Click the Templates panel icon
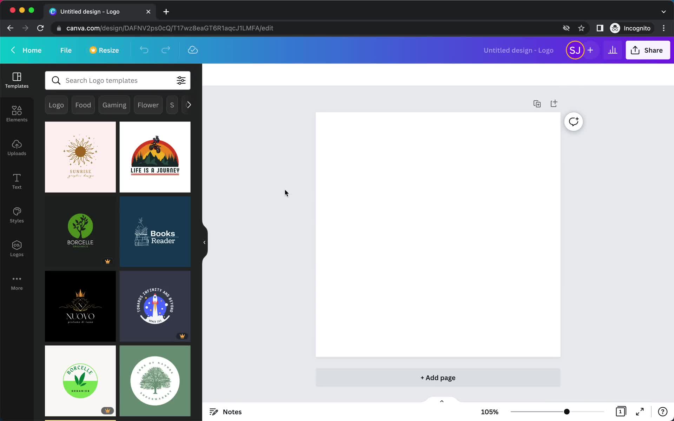Viewport: 674px width, 421px height. coord(17,80)
